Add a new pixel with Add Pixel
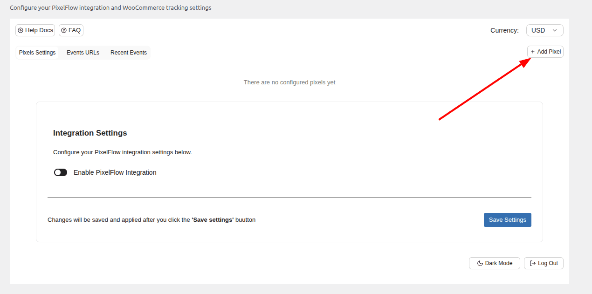 (545, 52)
